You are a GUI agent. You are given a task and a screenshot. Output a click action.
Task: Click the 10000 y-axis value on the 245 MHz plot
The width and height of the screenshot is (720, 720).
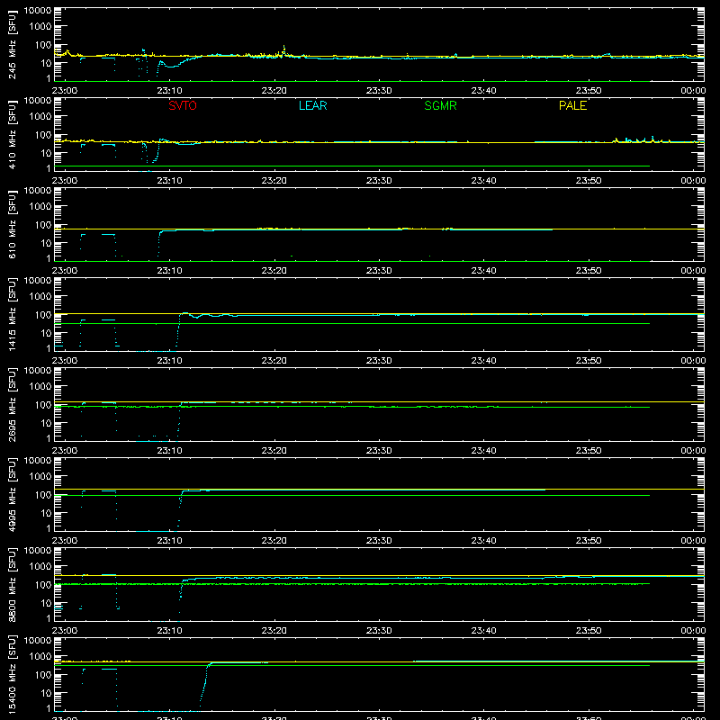pyautogui.click(x=38, y=11)
